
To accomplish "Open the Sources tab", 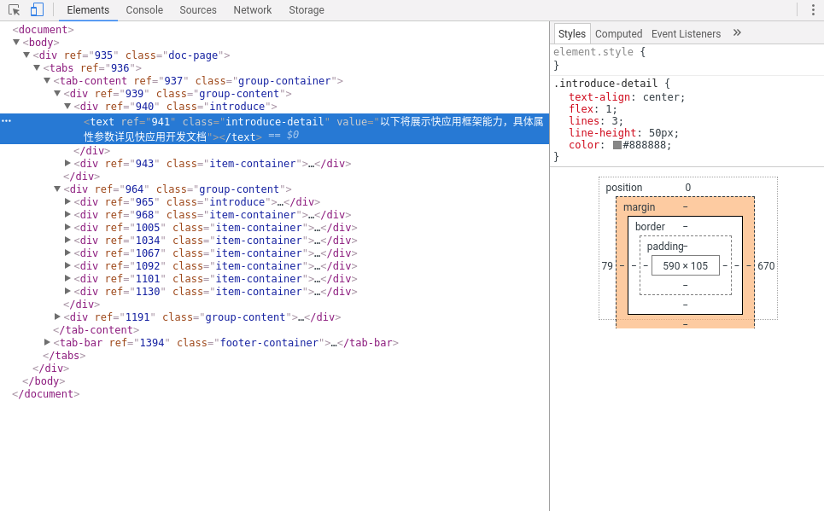I will pyautogui.click(x=198, y=10).
